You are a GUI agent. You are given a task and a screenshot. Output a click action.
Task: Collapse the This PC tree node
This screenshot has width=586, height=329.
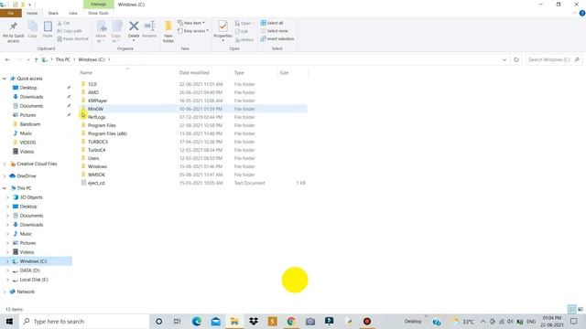point(5,188)
